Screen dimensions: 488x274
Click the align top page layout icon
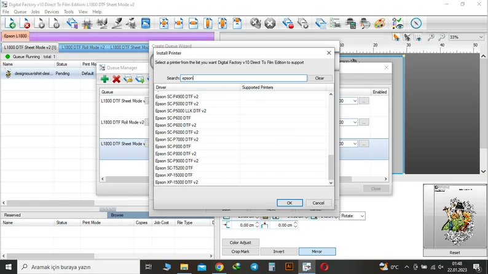237,23
